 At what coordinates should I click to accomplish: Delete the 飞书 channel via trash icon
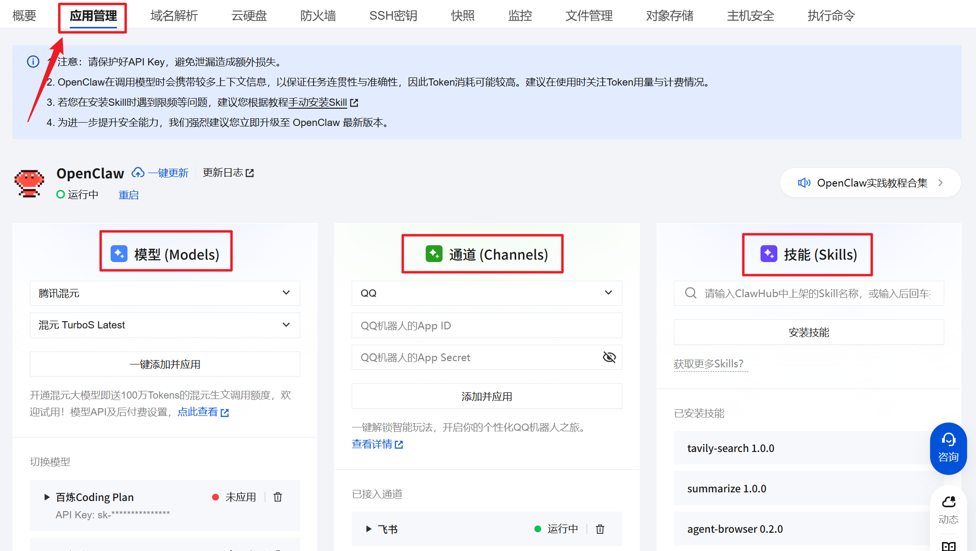pos(600,529)
